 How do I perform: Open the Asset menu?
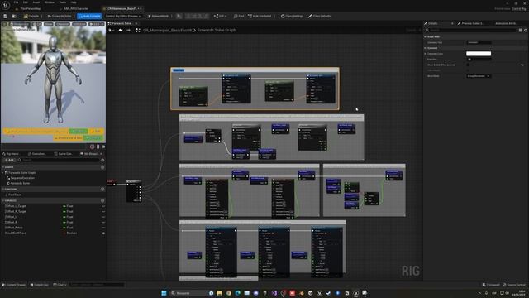(x=36, y=2)
